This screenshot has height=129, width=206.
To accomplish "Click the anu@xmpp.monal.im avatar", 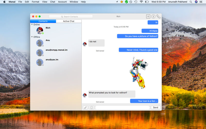I will [x=40, y=53].
